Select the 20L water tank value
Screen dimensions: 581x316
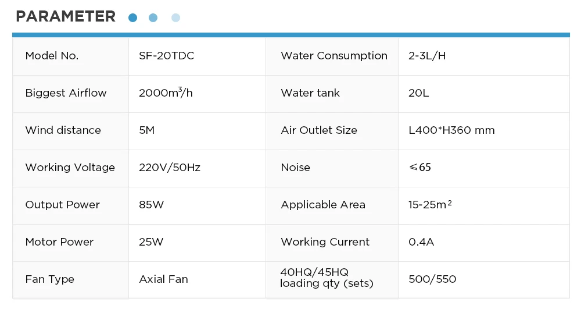click(x=419, y=93)
